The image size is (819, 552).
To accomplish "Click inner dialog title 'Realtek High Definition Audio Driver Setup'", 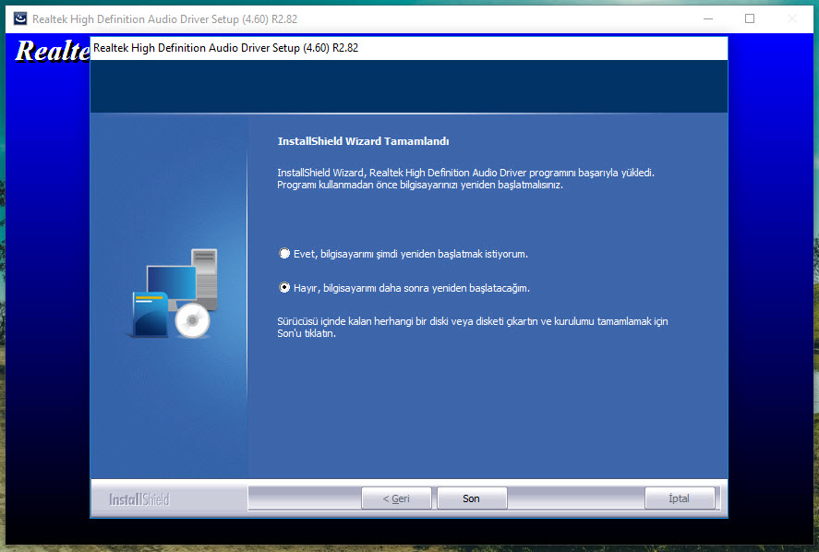I will [x=225, y=48].
